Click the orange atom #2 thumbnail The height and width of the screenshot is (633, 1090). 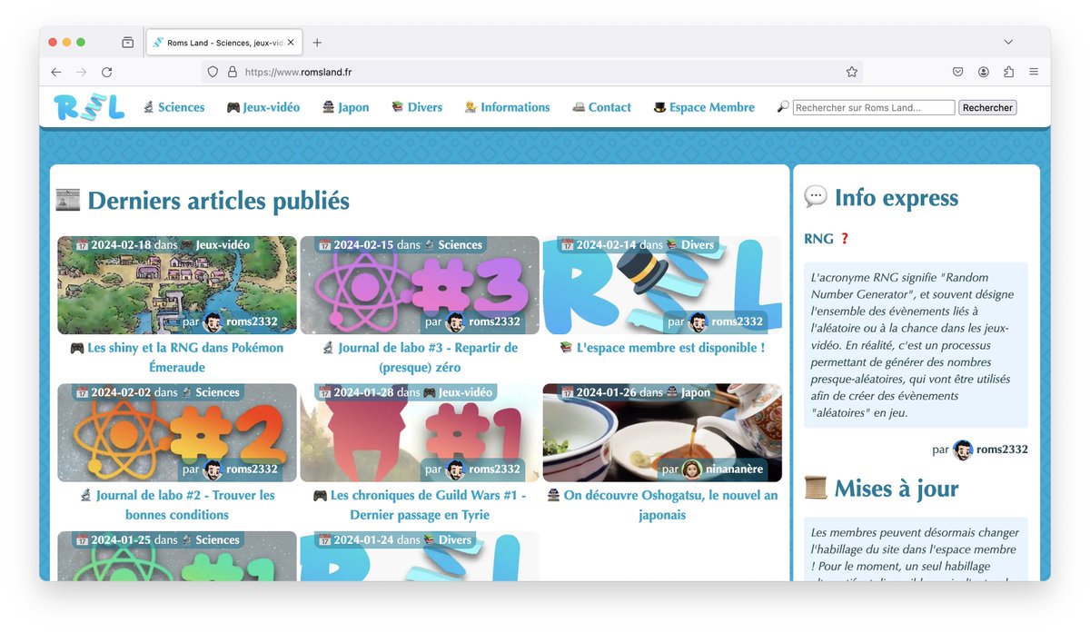177,432
